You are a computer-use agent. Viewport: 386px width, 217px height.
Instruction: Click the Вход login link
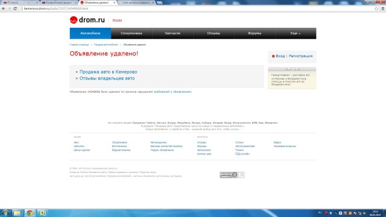tap(280, 56)
